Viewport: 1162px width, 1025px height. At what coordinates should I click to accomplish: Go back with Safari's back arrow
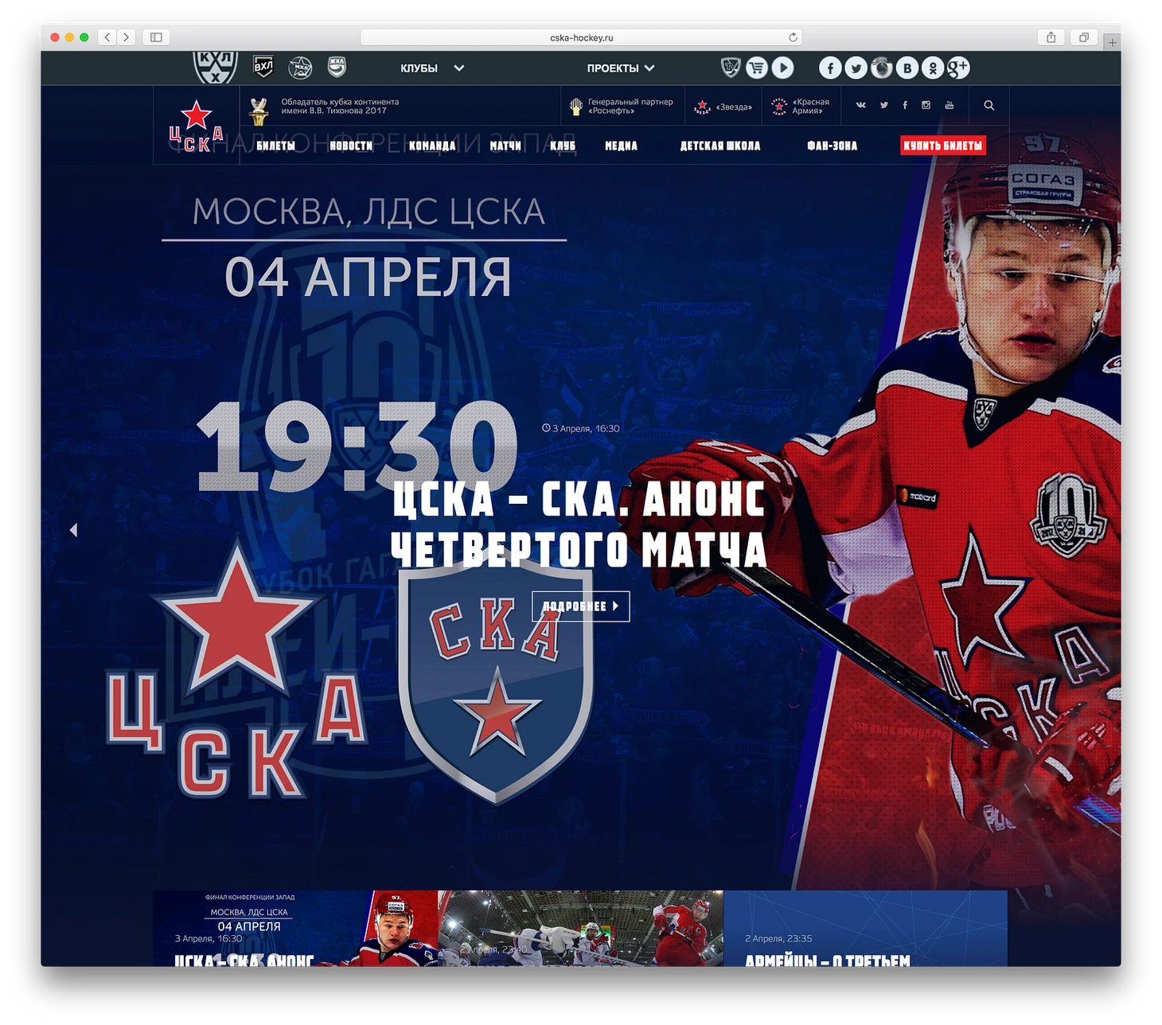point(107,37)
